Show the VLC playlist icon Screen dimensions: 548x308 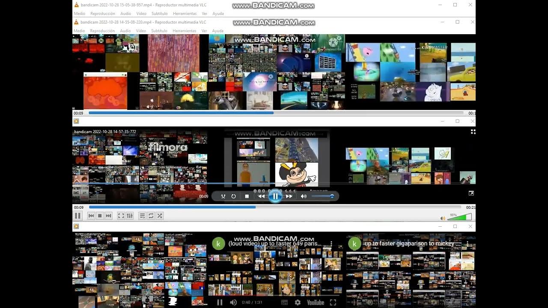[143, 216]
